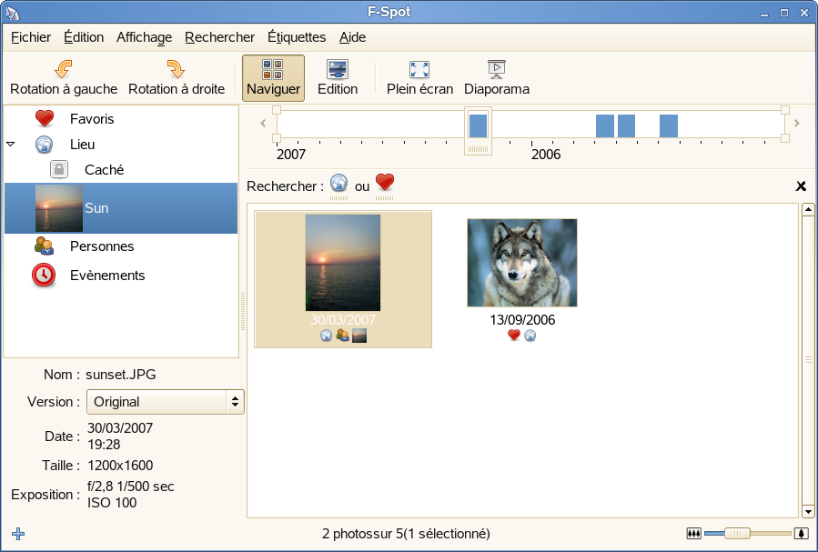Click the scrollbar up arrow
The height and width of the screenshot is (552, 818).
pos(808,210)
